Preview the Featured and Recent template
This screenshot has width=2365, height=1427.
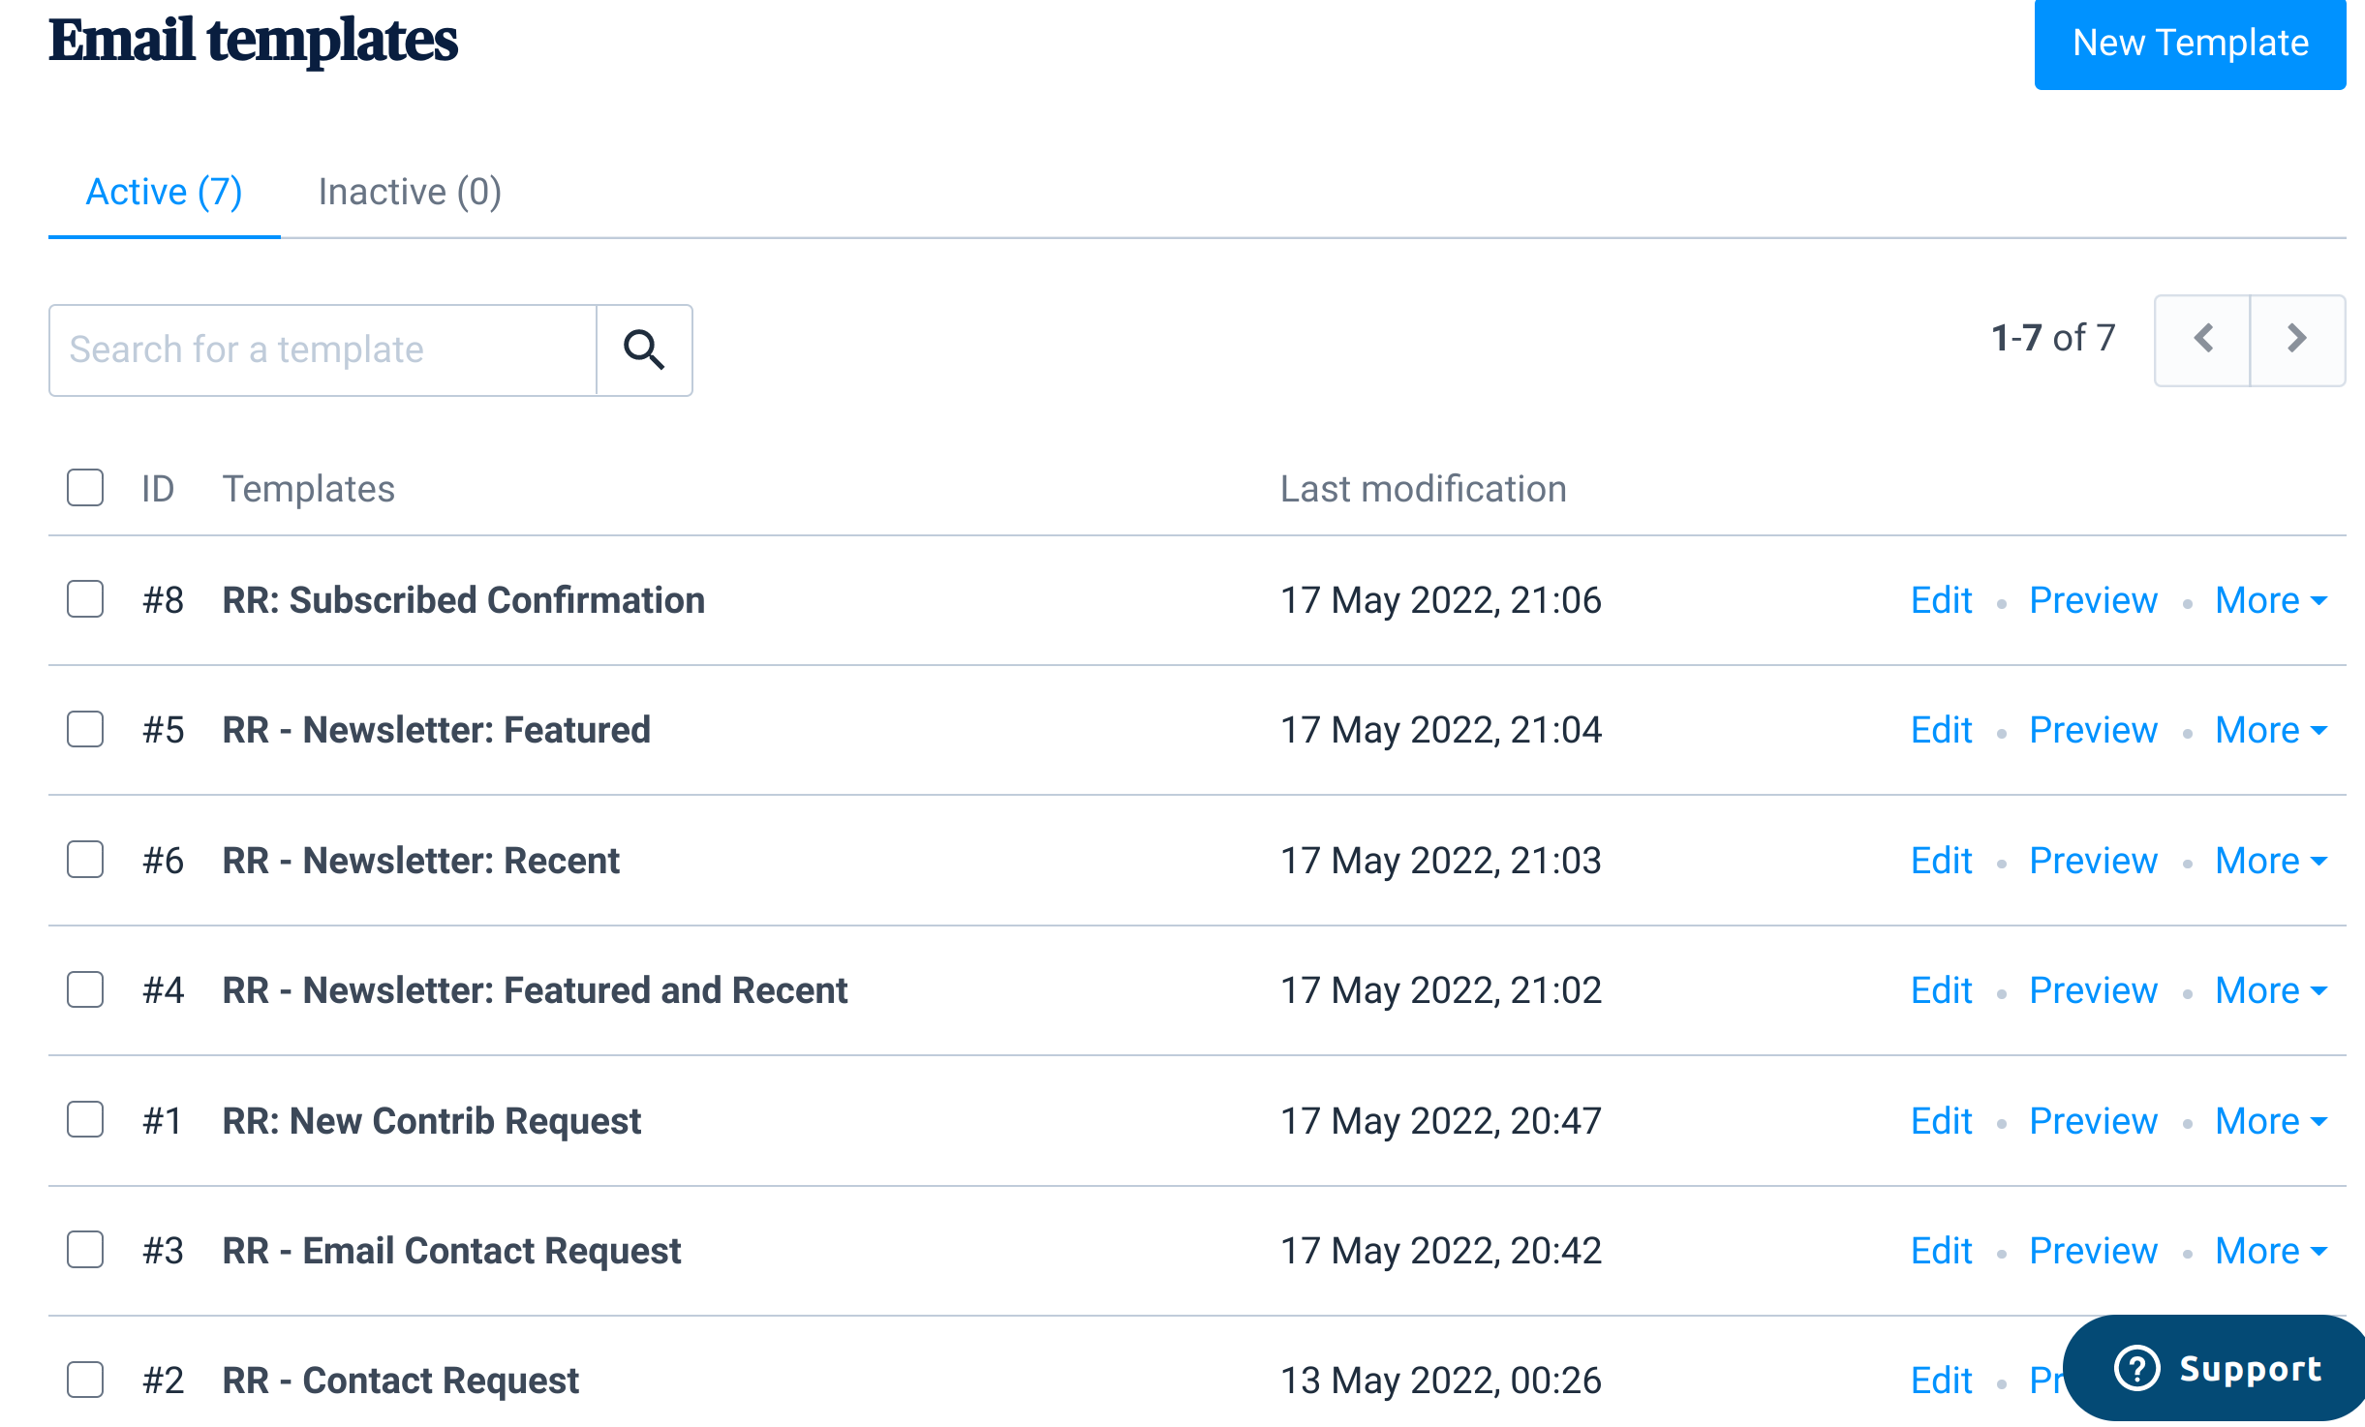2093,990
